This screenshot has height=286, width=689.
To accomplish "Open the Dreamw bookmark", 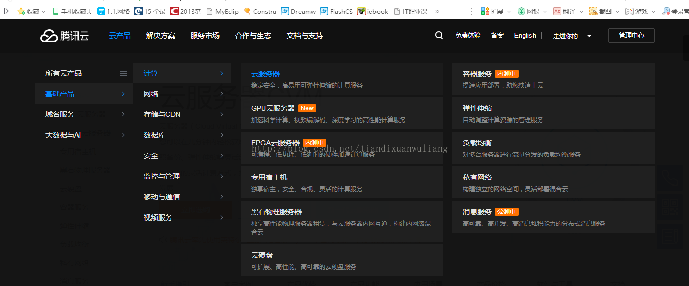I will pos(299,11).
